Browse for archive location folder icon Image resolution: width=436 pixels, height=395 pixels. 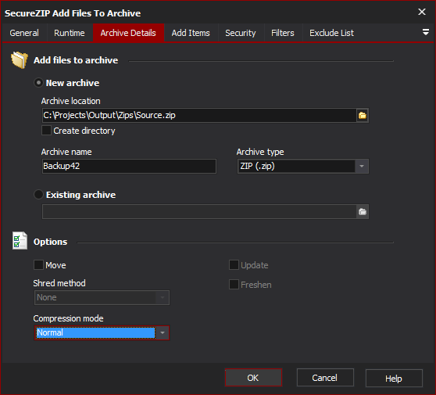363,116
